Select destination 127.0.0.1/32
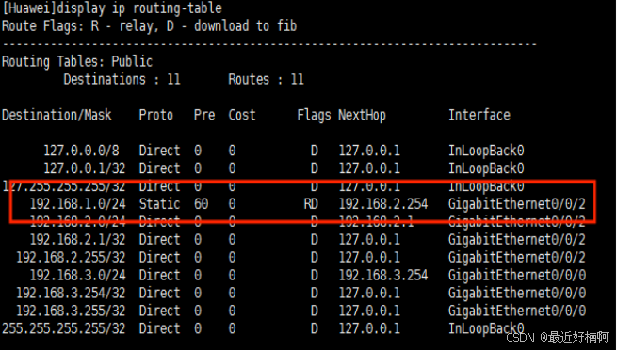617x351 pixels. pyautogui.click(x=84, y=168)
